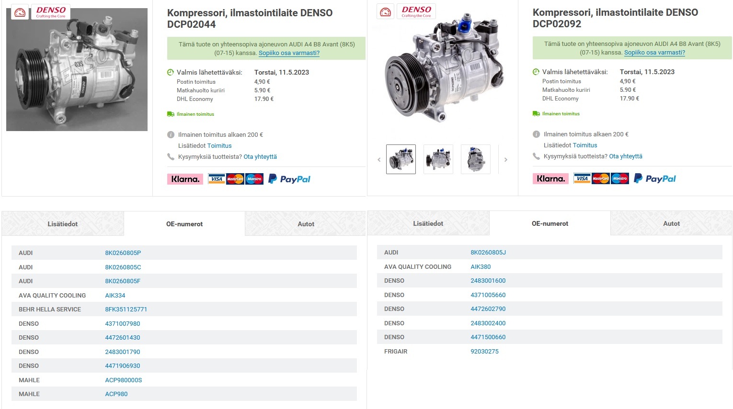This screenshot has width=733, height=409.
Task: Select the third compressor thumbnail image
Action: click(x=475, y=159)
